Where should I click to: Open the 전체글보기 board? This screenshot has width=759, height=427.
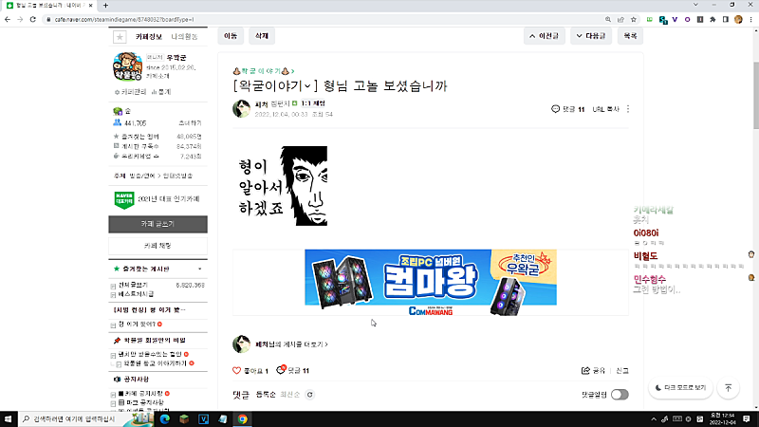click(x=133, y=286)
